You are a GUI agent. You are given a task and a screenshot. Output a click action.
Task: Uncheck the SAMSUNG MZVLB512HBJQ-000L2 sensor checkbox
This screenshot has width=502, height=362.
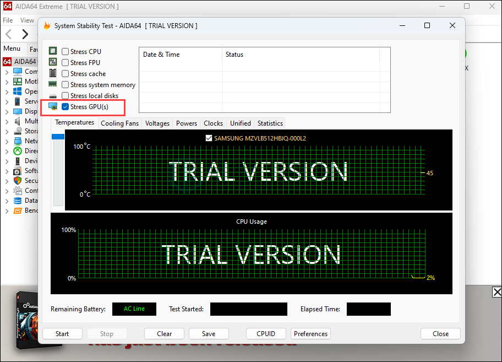209,138
